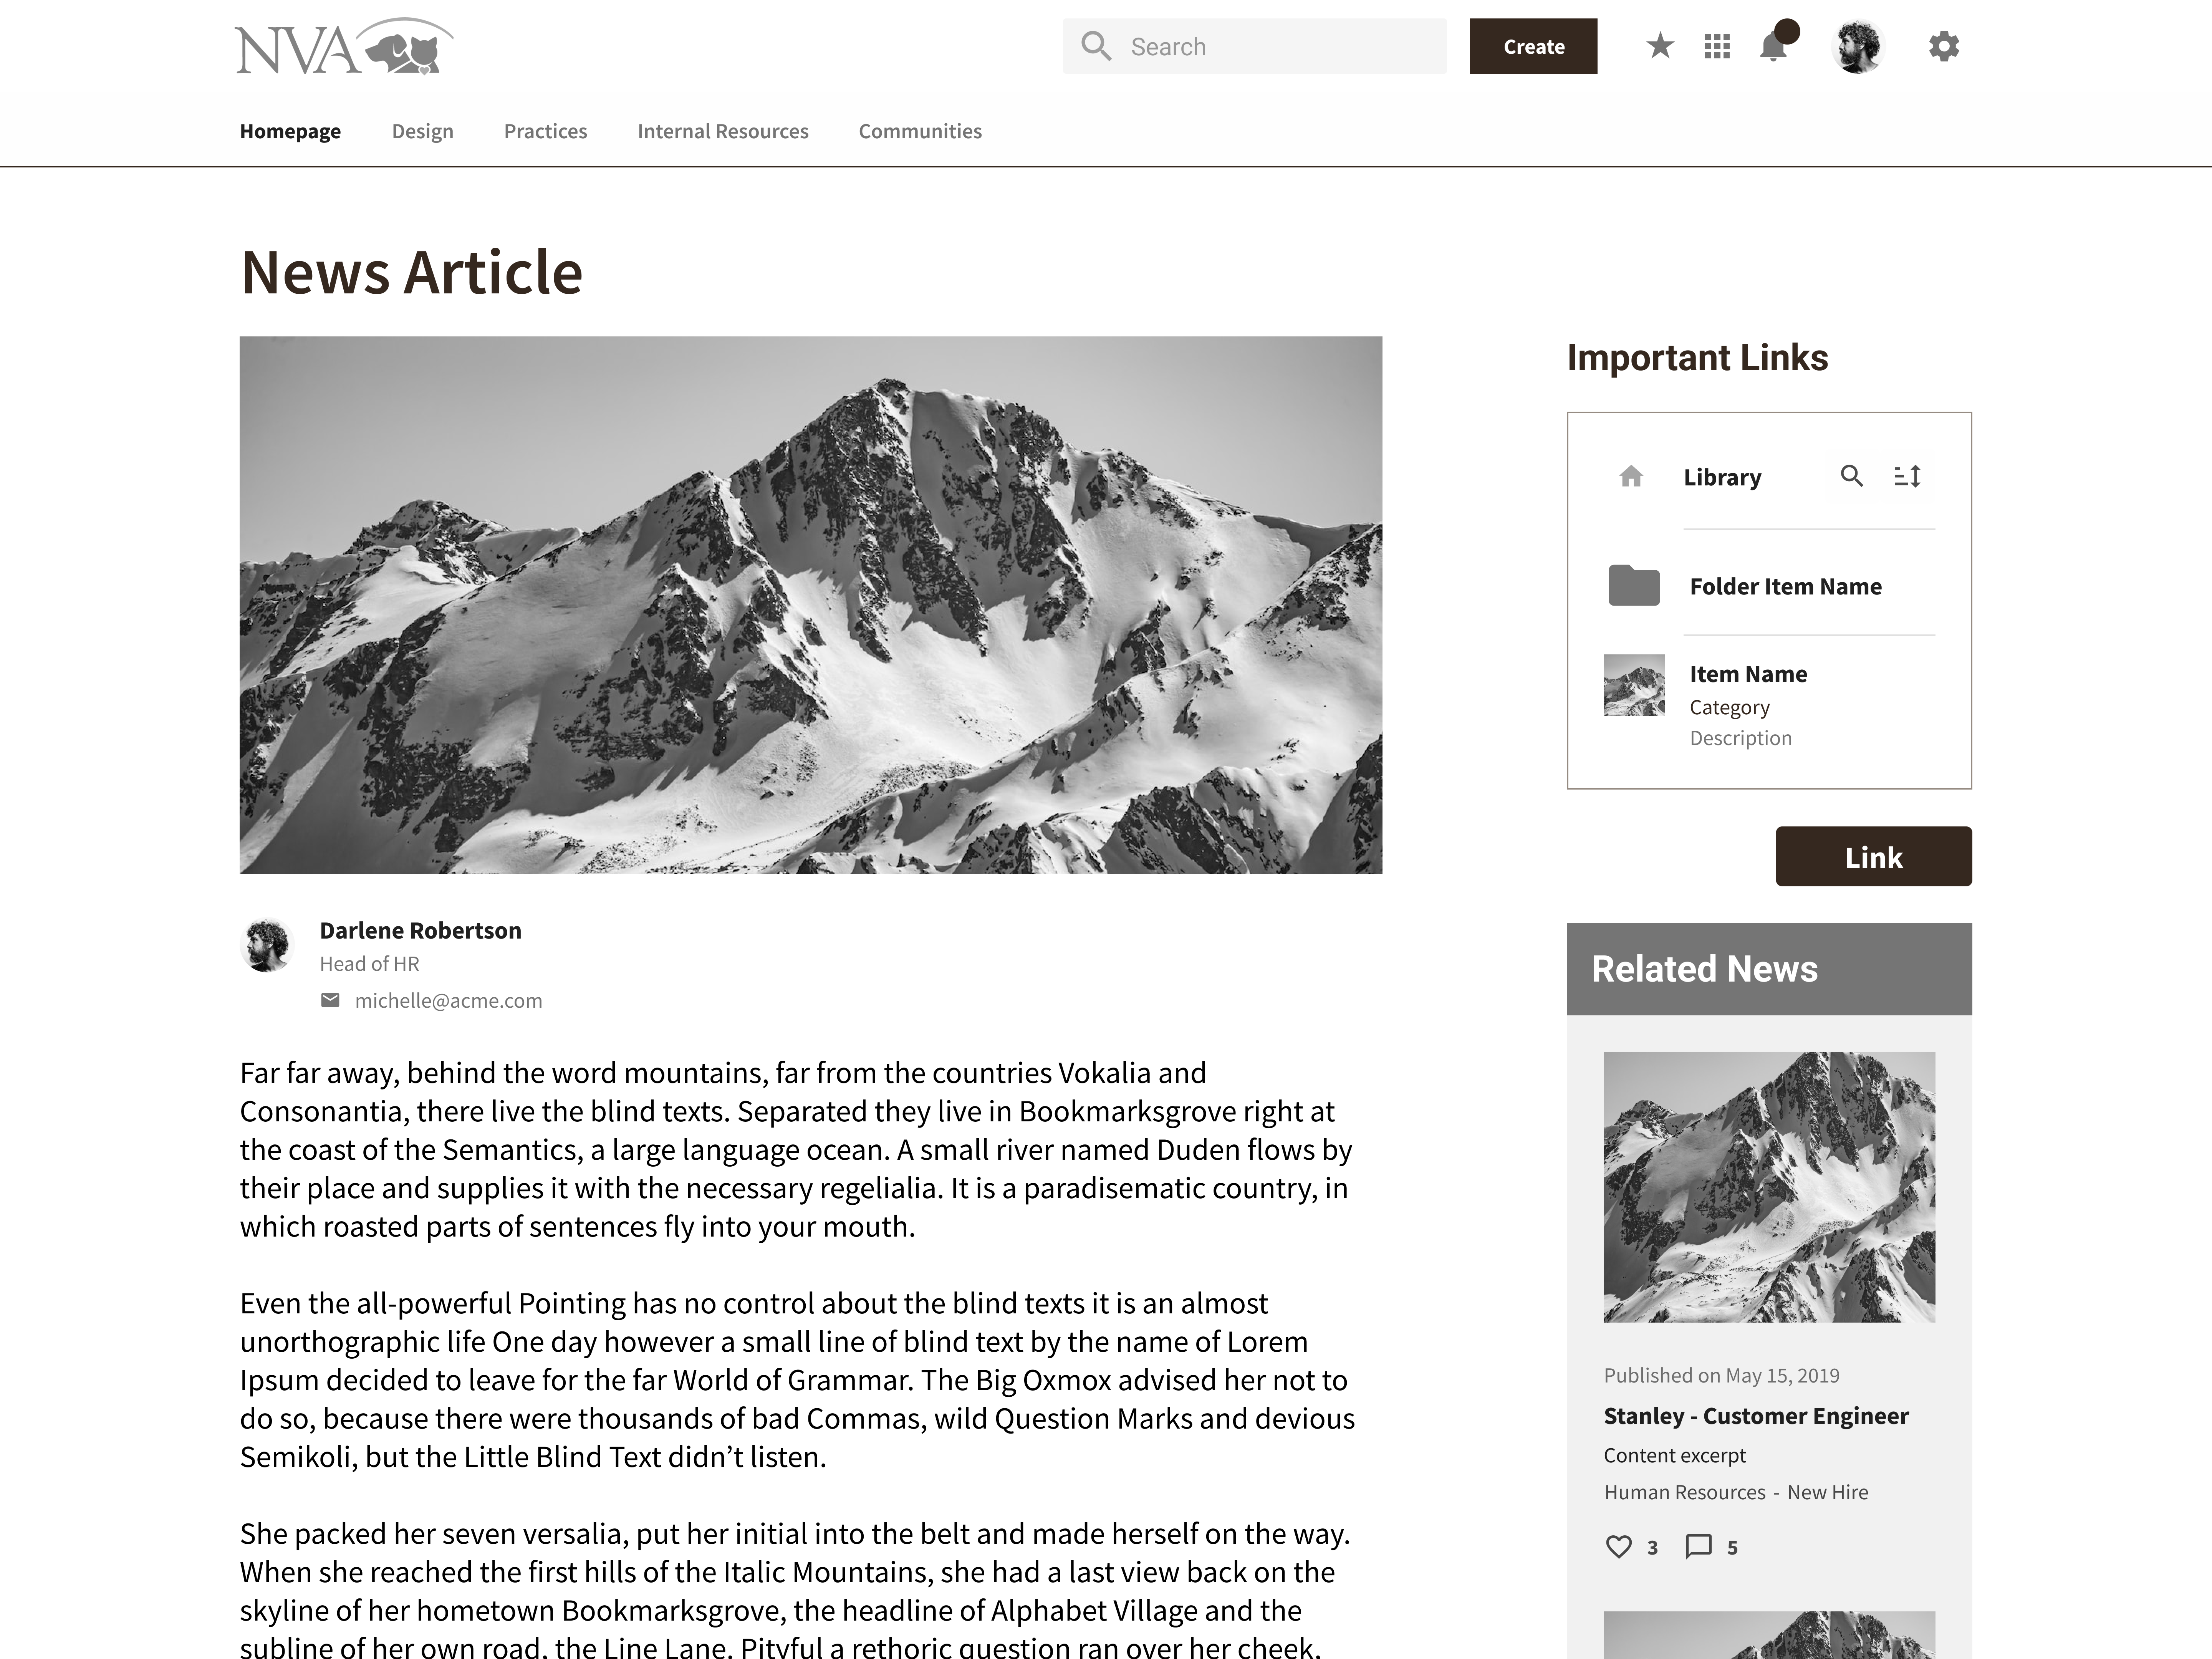Viewport: 2212px width, 1659px height.
Task: Click the Create button
Action: tap(1533, 46)
